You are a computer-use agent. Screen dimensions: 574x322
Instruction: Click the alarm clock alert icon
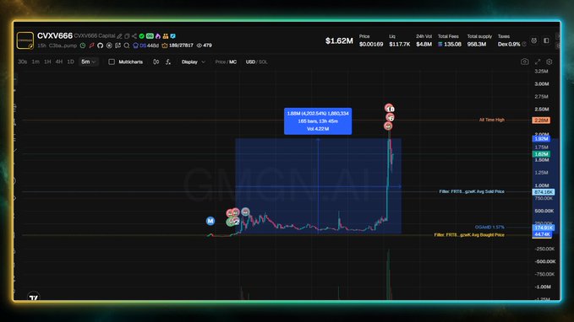[534, 40]
